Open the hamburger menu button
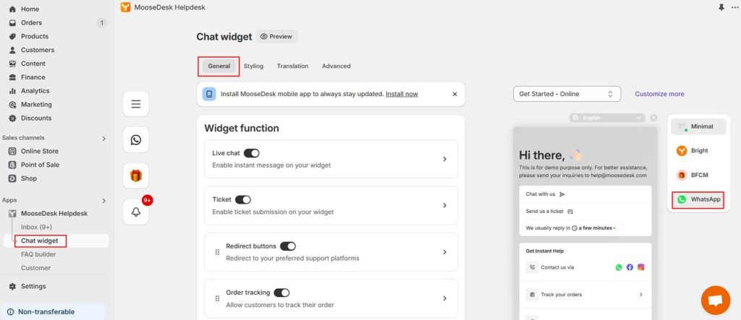Viewport: 741px width, 320px height. coord(135,104)
